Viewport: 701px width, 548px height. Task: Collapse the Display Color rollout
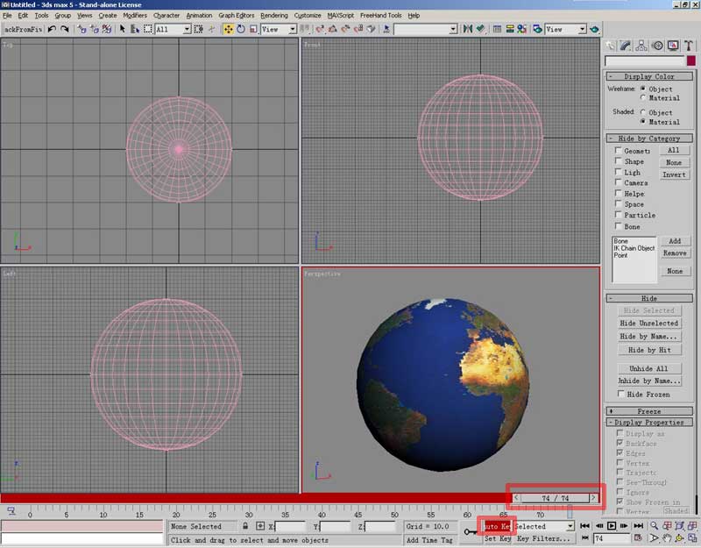click(x=648, y=76)
